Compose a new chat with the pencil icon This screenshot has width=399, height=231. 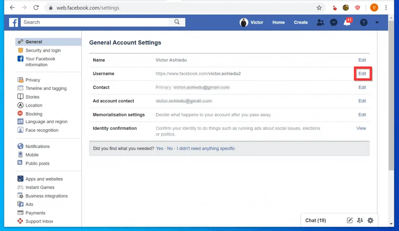click(350, 220)
